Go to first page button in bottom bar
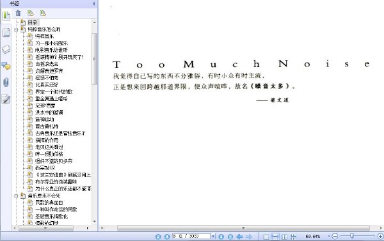 [x=158, y=237]
